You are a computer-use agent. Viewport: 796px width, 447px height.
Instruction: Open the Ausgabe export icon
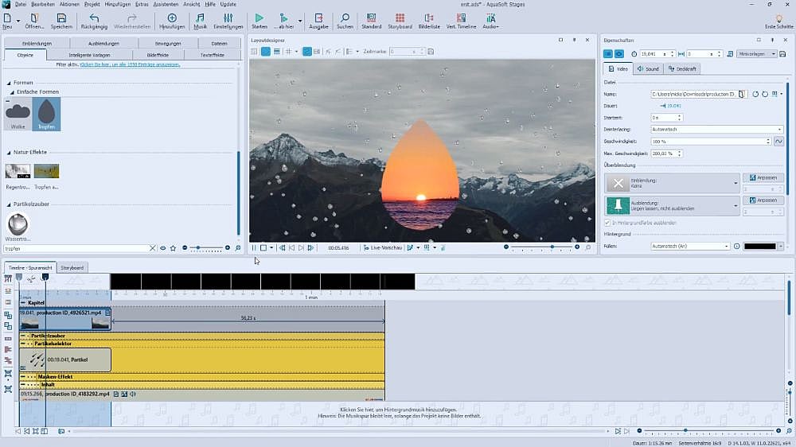[318, 18]
